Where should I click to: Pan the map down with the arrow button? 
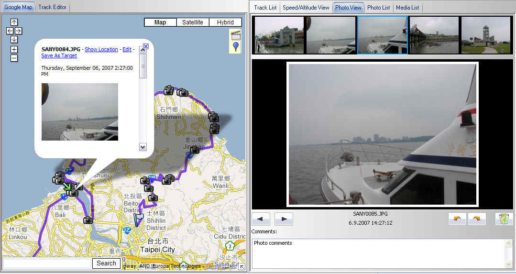click(x=14, y=40)
